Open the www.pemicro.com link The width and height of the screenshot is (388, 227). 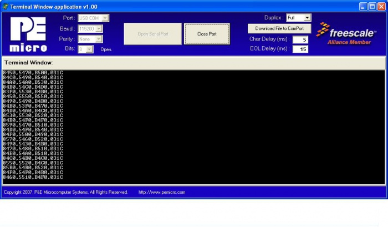pyautogui.click(x=162, y=192)
